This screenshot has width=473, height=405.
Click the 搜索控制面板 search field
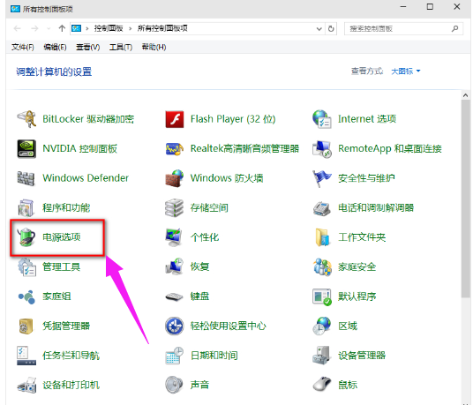tap(403, 28)
